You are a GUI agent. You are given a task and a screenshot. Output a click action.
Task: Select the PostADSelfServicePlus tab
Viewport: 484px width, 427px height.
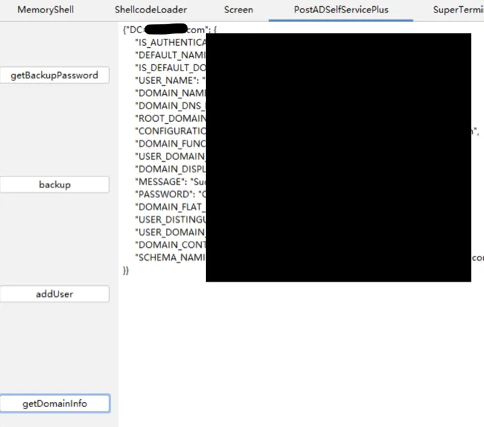pyautogui.click(x=341, y=10)
